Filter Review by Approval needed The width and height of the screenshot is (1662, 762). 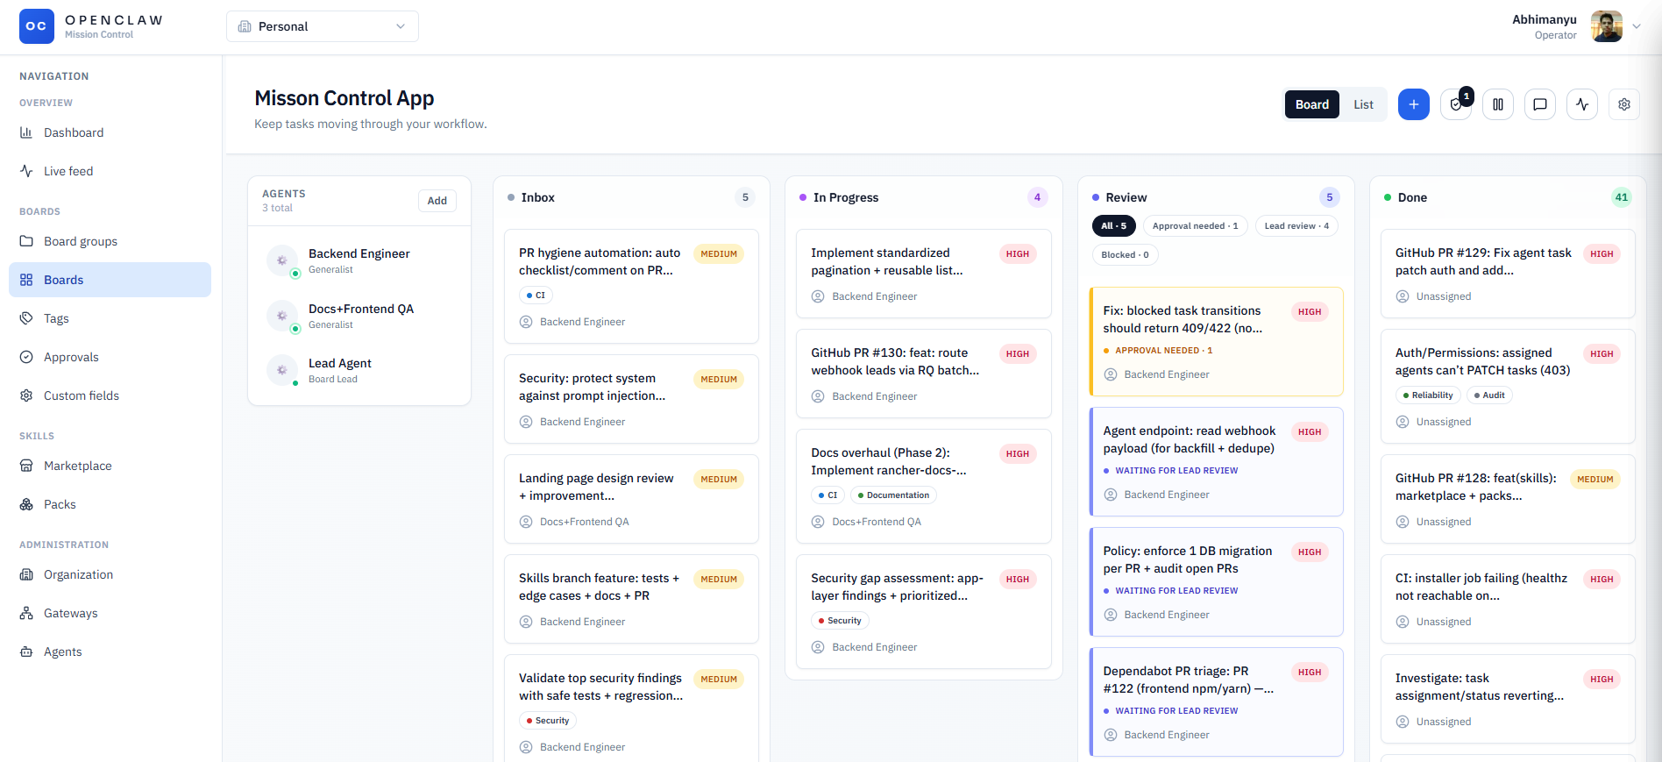click(1195, 226)
